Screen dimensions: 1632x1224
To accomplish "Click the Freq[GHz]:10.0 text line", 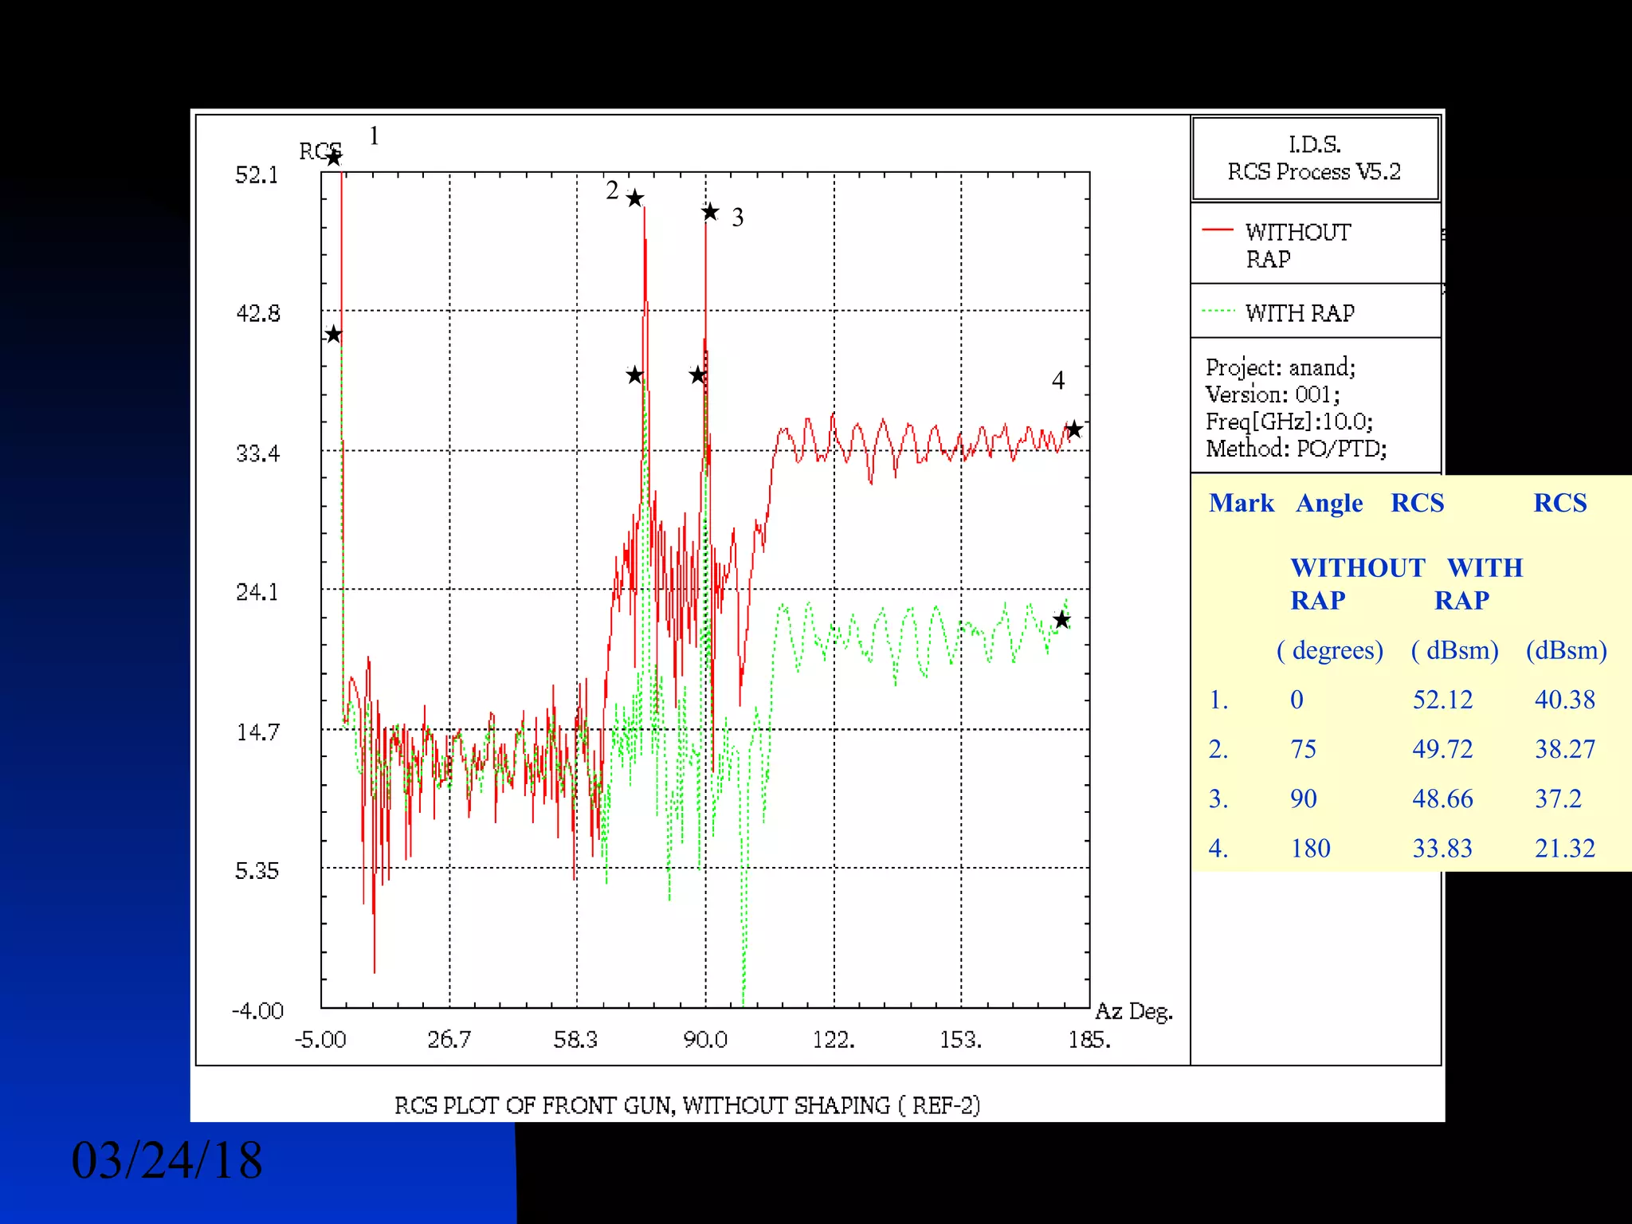I will coord(1289,422).
